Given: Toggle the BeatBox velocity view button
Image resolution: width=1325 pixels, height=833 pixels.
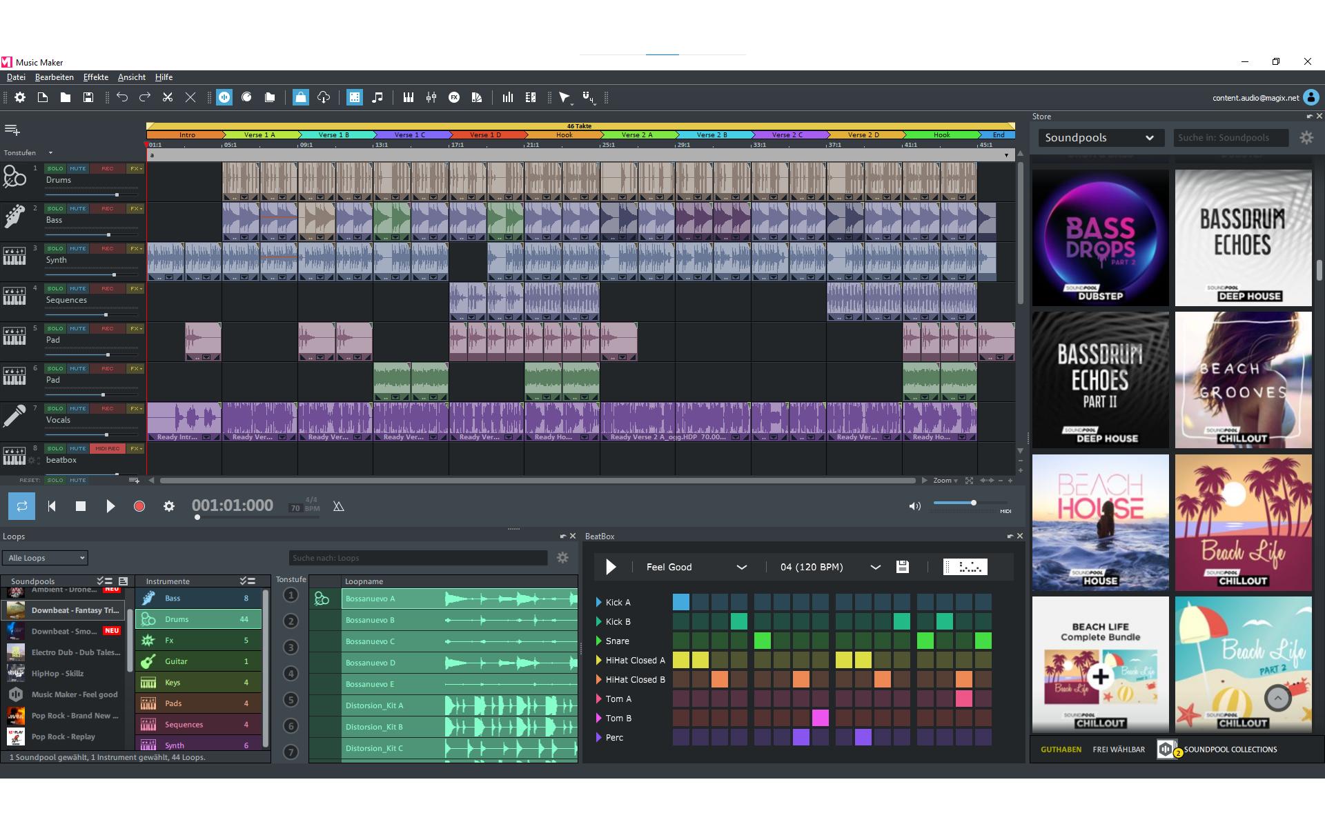Looking at the screenshot, I should 965,567.
